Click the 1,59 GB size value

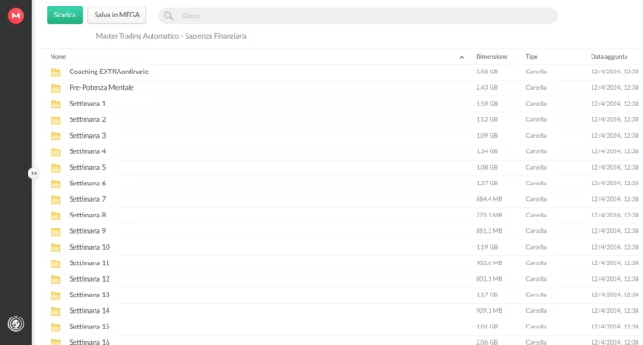pyautogui.click(x=487, y=104)
